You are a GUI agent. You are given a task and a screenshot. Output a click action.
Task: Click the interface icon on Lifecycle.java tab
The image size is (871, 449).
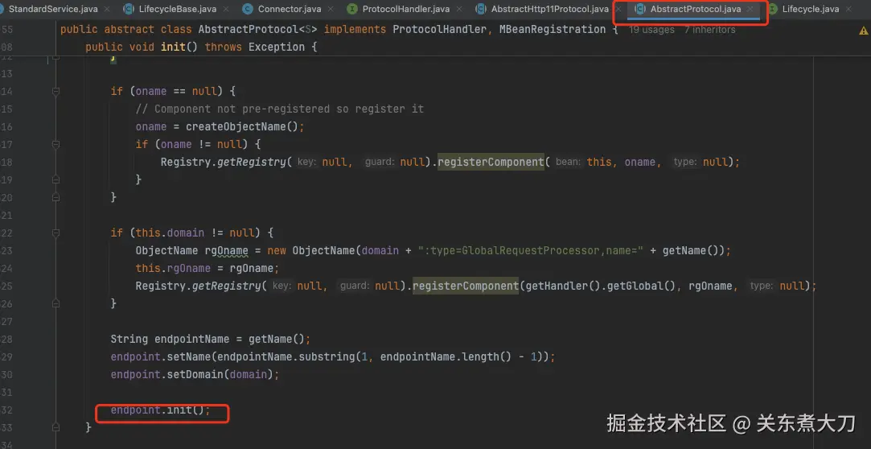[x=772, y=9]
